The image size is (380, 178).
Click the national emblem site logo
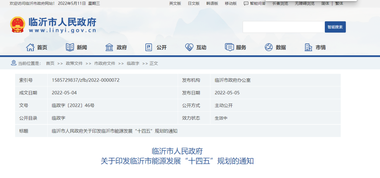[x=18, y=25]
